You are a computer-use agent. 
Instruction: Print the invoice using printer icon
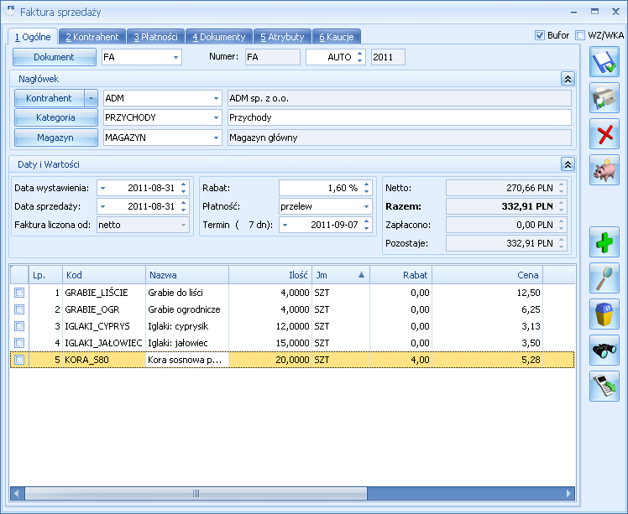[604, 97]
